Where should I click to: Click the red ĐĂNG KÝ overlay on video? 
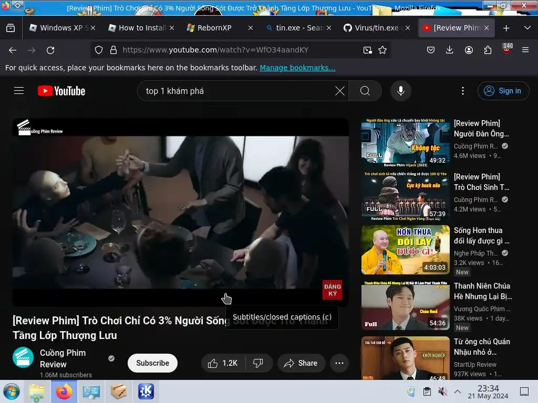coord(332,290)
